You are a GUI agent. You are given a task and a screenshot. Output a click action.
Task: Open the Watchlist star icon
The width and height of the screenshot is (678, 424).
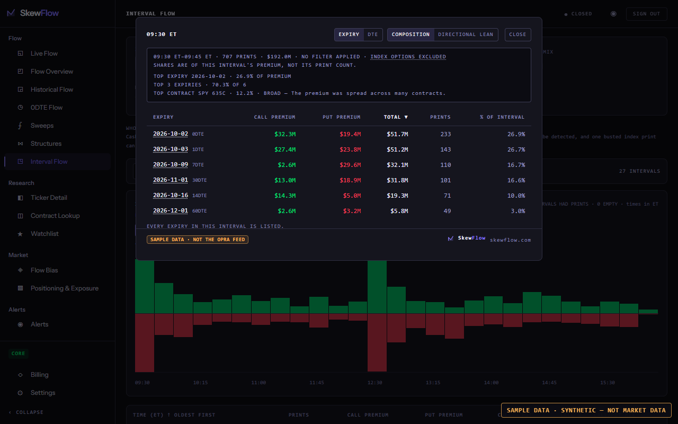[20, 234]
